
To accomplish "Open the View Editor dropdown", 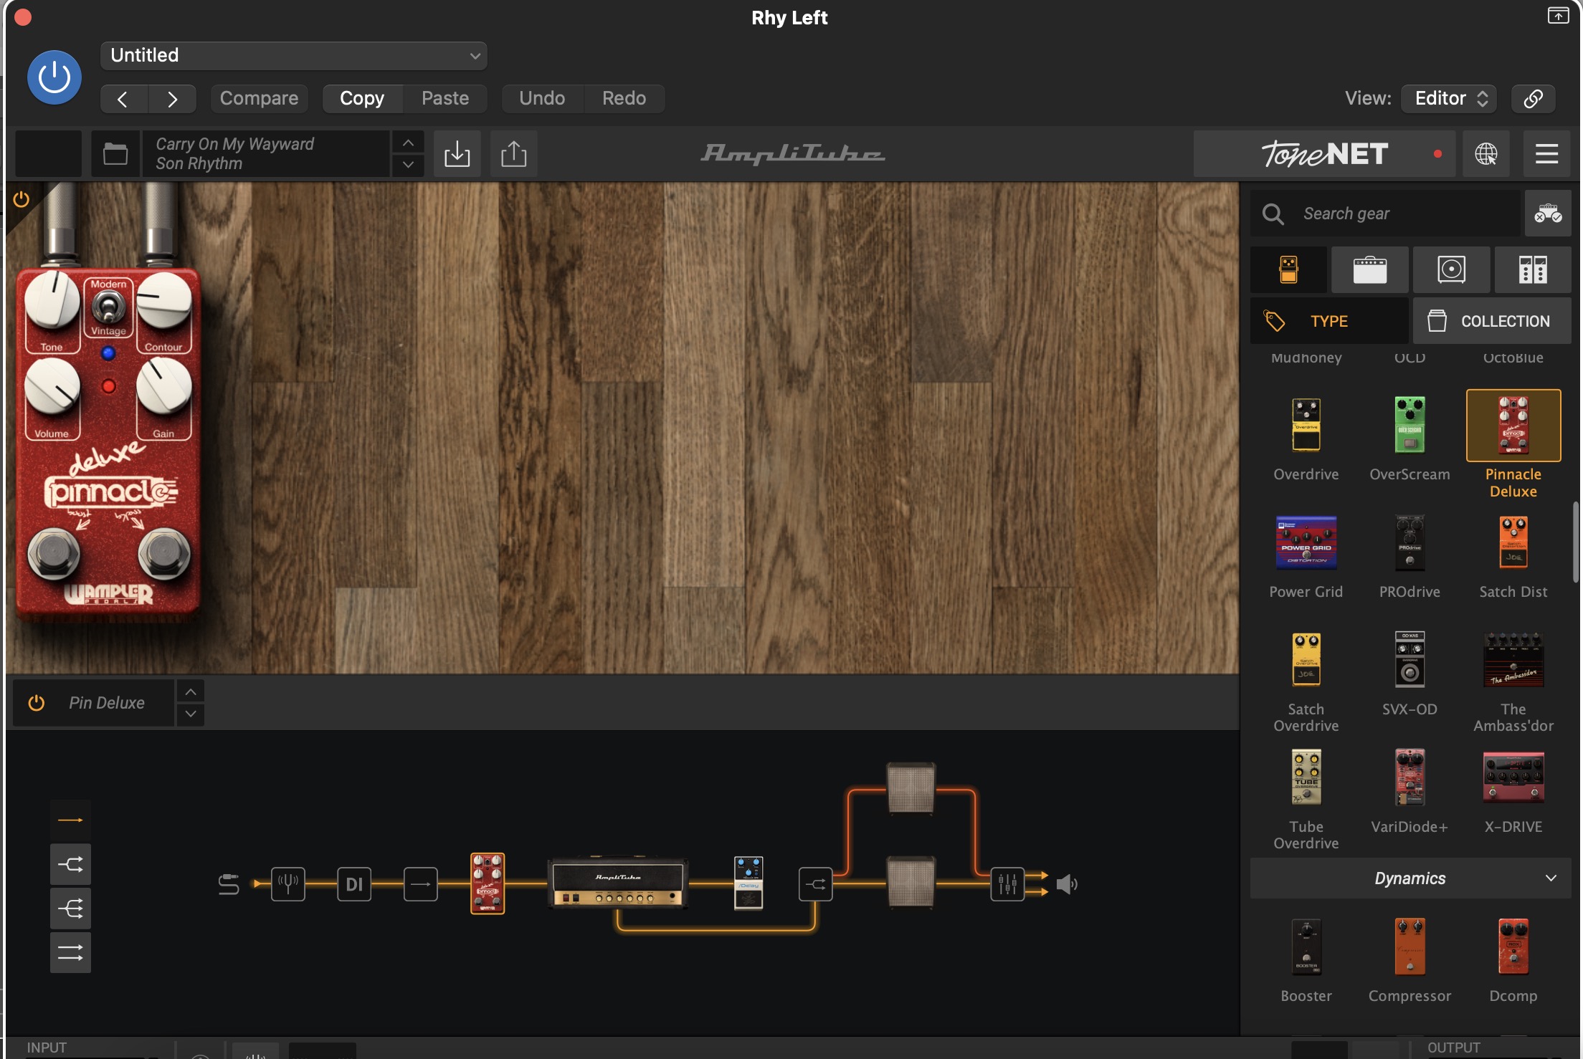I will 1450,99.
